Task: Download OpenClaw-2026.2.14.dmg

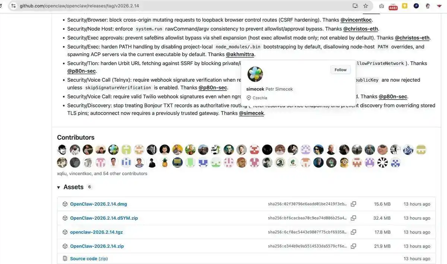Action: click(98, 204)
